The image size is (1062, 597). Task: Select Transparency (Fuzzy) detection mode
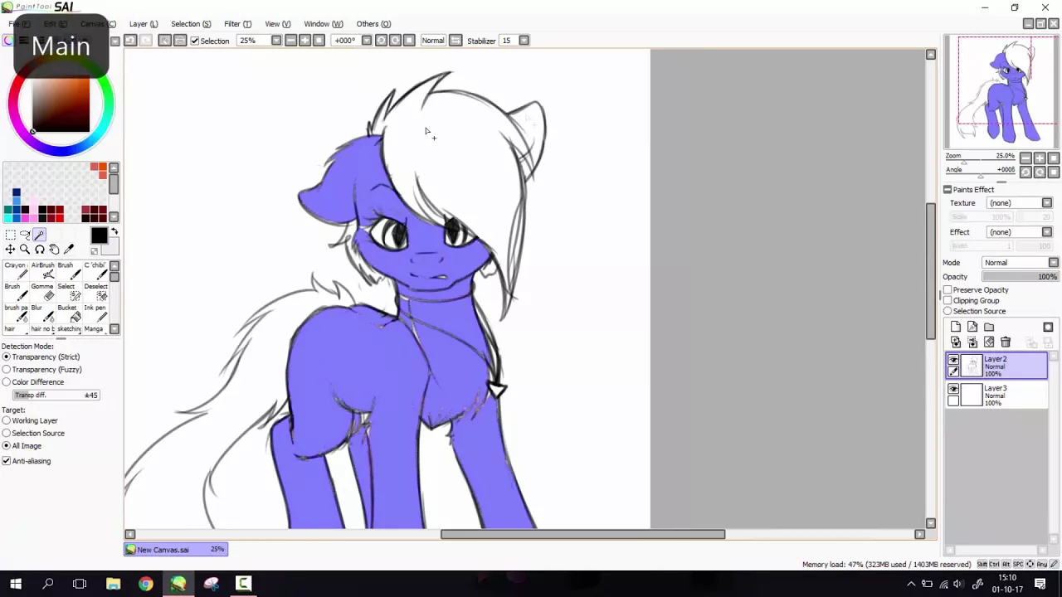click(7, 370)
